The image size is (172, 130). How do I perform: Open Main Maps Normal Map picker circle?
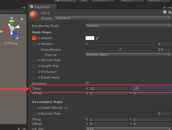pyautogui.click(x=39, y=60)
